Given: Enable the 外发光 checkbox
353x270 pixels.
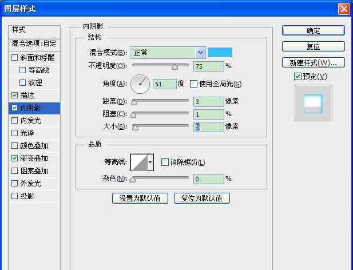Looking at the screenshot, I should [x=15, y=184].
